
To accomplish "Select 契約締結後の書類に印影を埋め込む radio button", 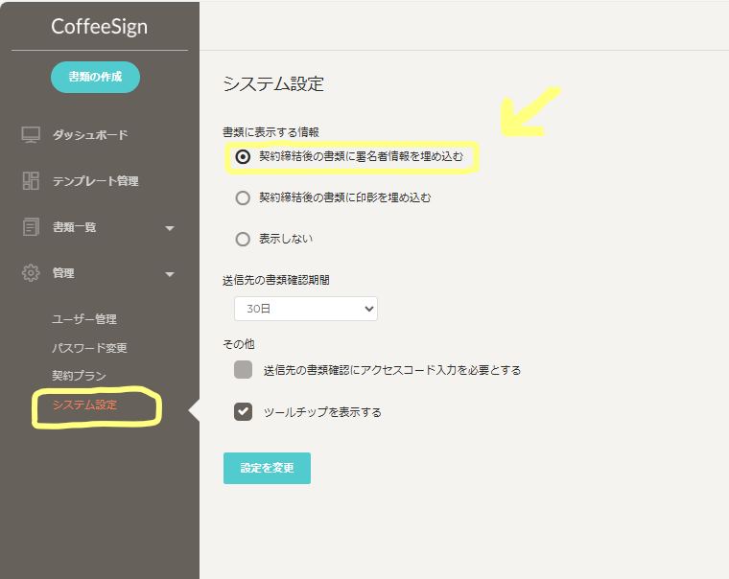I will click(243, 198).
